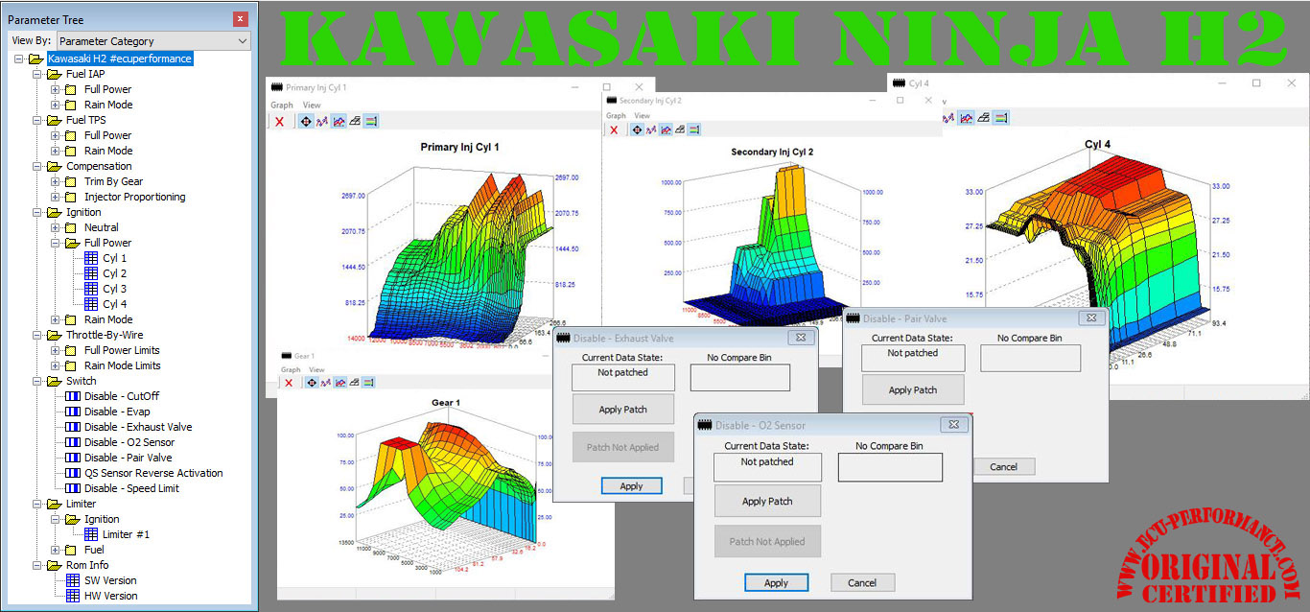
Task: Collapse the Switch tree node
Action: click(x=36, y=381)
